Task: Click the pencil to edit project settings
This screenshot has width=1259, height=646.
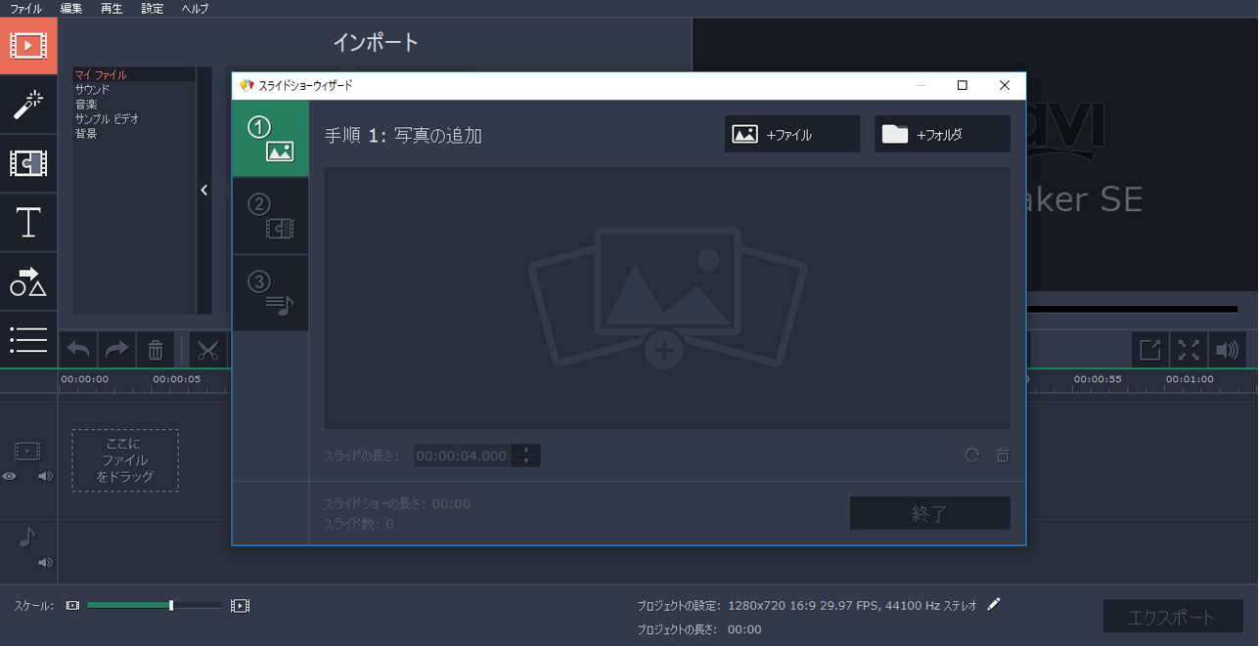Action: (994, 605)
